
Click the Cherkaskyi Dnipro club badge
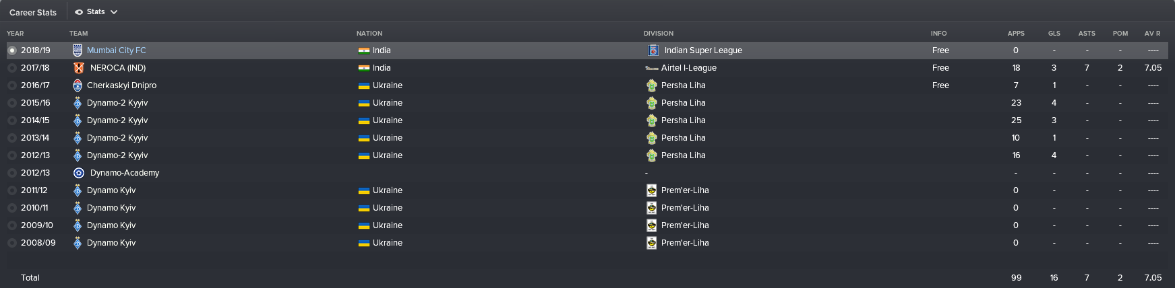[x=77, y=85]
